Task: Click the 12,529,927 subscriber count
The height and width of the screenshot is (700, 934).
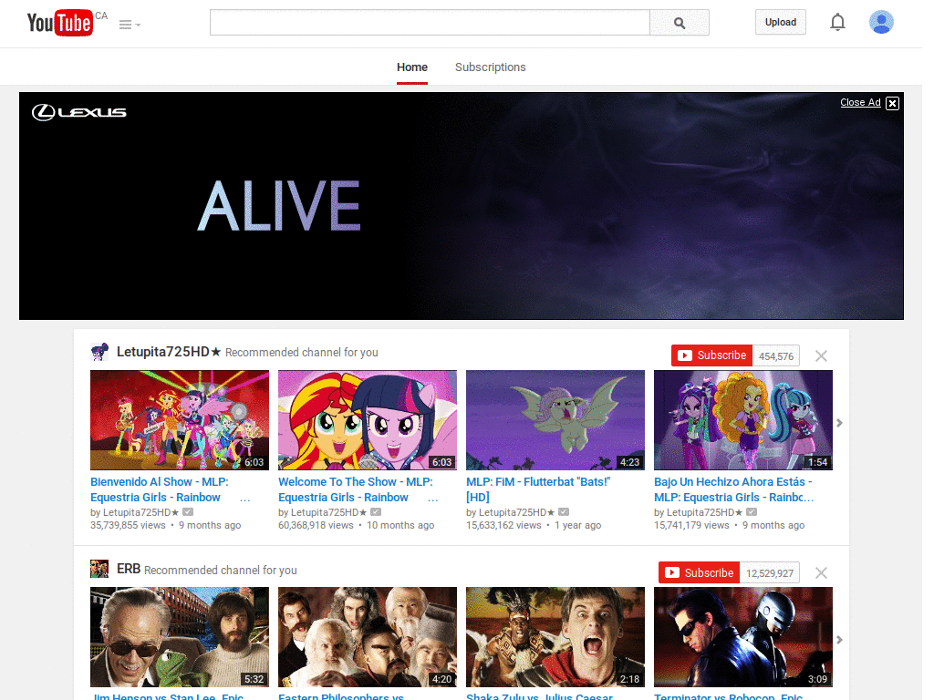Action: (770, 573)
